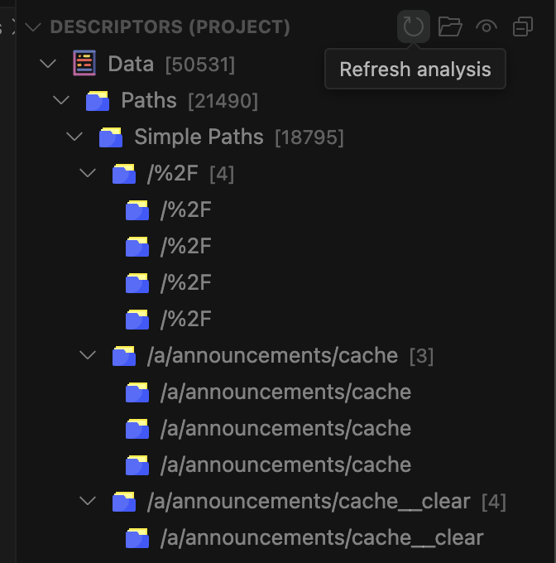The image size is (556, 563).
Task: Collapse the Simple Paths chevron
Action: click(74, 137)
